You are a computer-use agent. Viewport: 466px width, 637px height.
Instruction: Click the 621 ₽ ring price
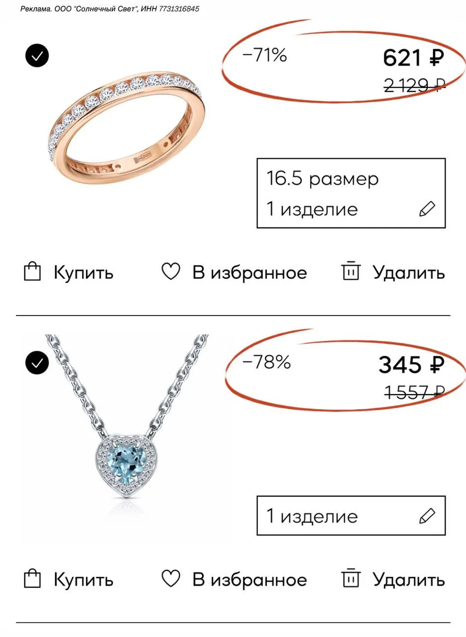point(413,59)
